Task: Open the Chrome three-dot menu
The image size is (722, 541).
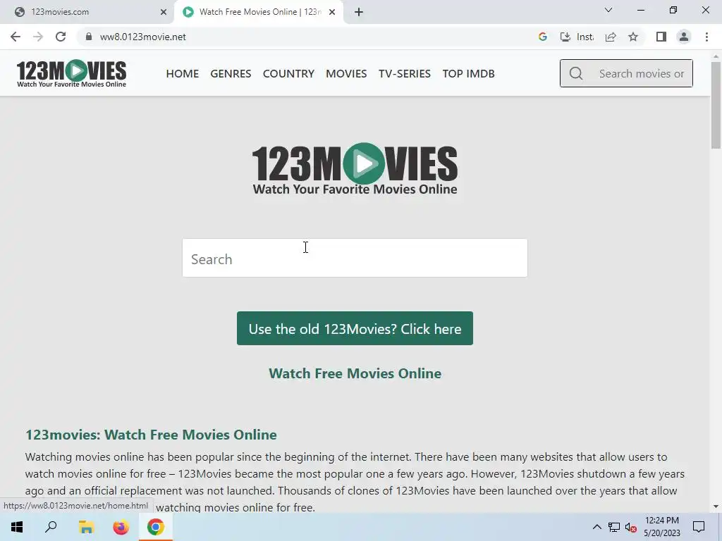Action: [706, 37]
